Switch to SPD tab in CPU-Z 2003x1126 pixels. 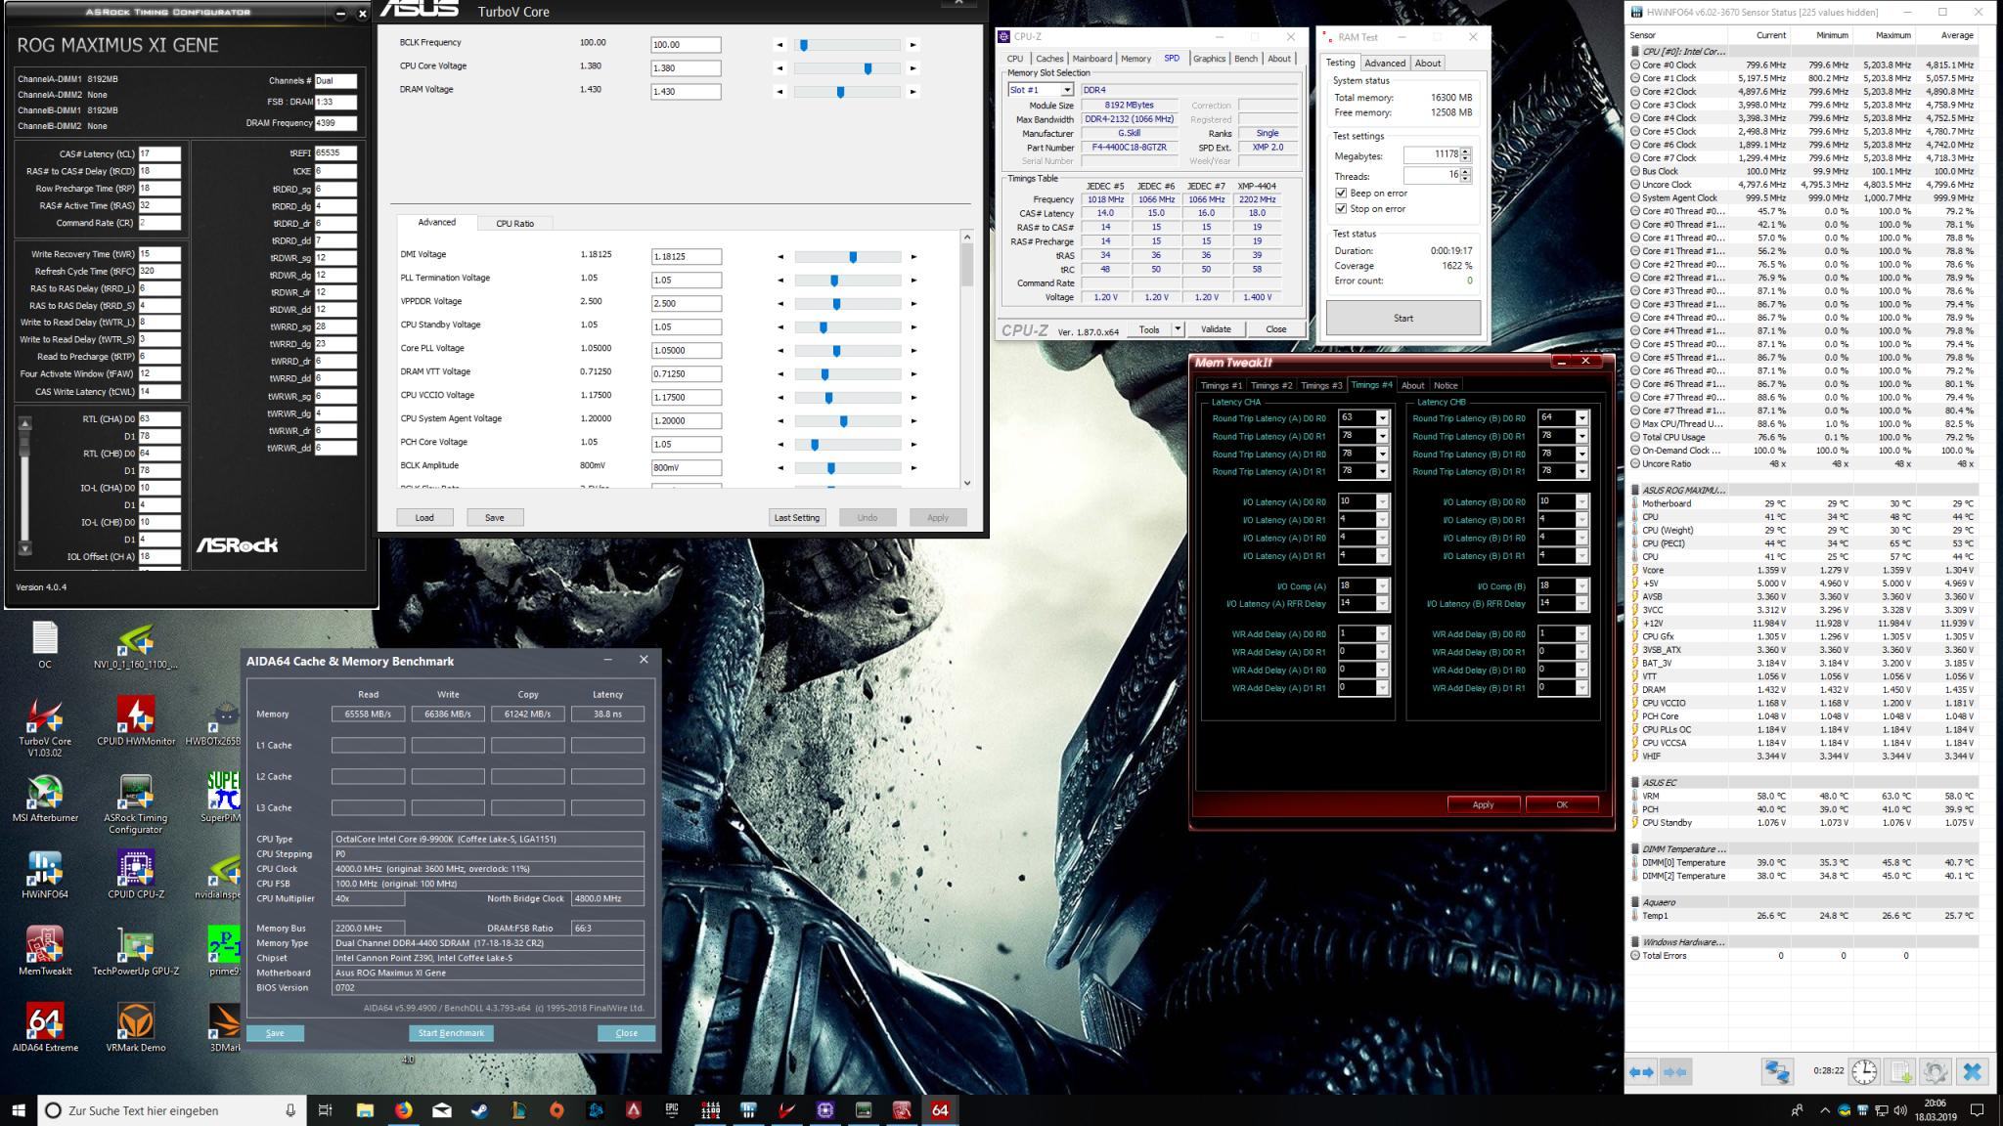click(x=1171, y=59)
